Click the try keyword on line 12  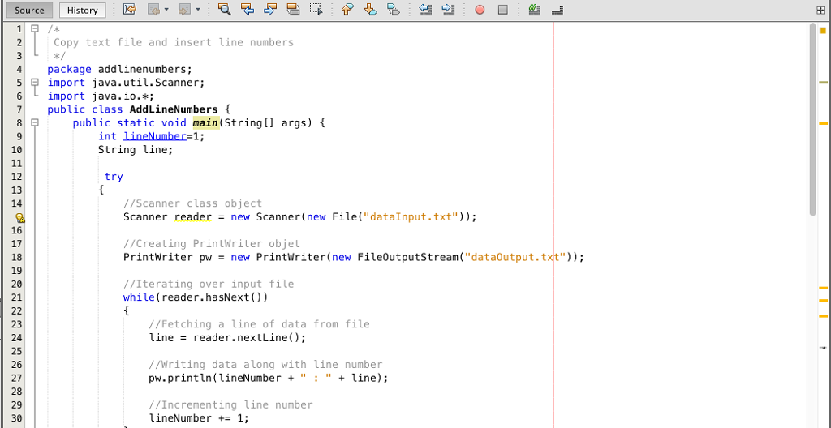(x=114, y=177)
